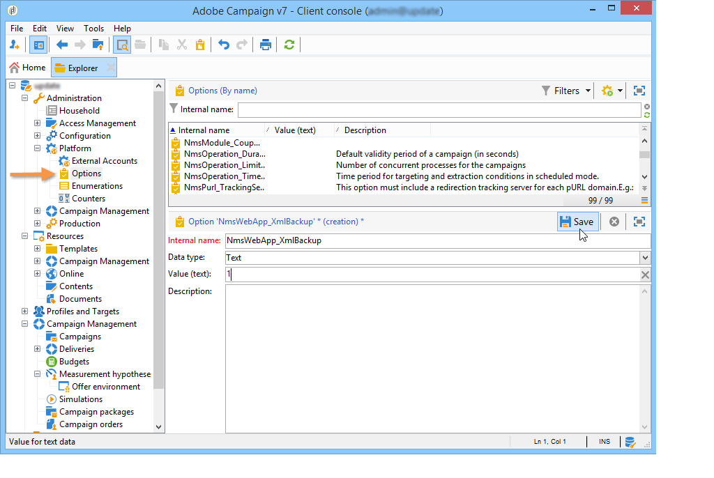Click inside the Description text area
Image resolution: width=714 pixels, height=478 pixels.
pos(432,359)
